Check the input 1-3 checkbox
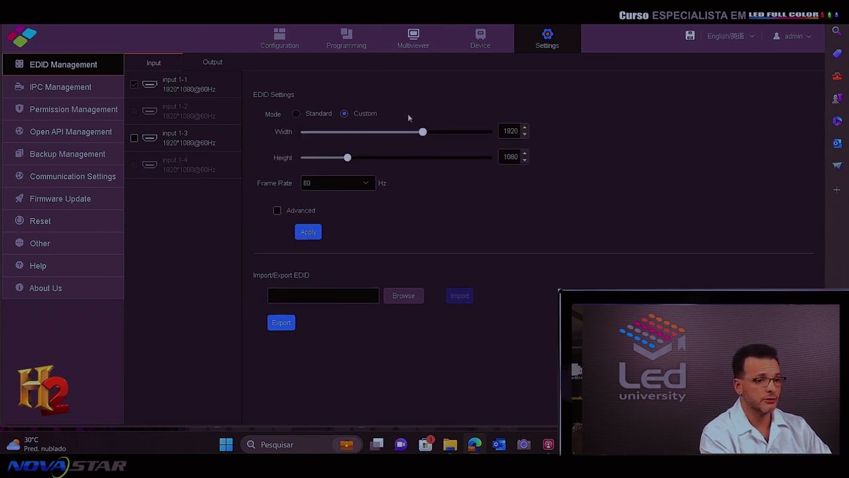This screenshot has height=478, width=849. [134, 138]
